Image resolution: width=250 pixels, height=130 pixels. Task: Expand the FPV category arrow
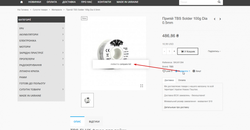coord(63,28)
